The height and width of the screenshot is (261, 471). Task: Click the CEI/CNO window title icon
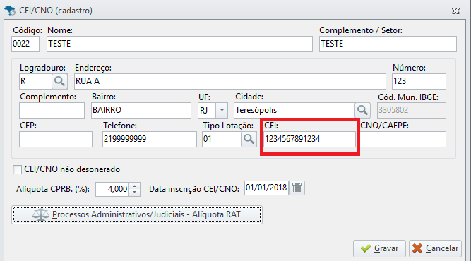10,11
